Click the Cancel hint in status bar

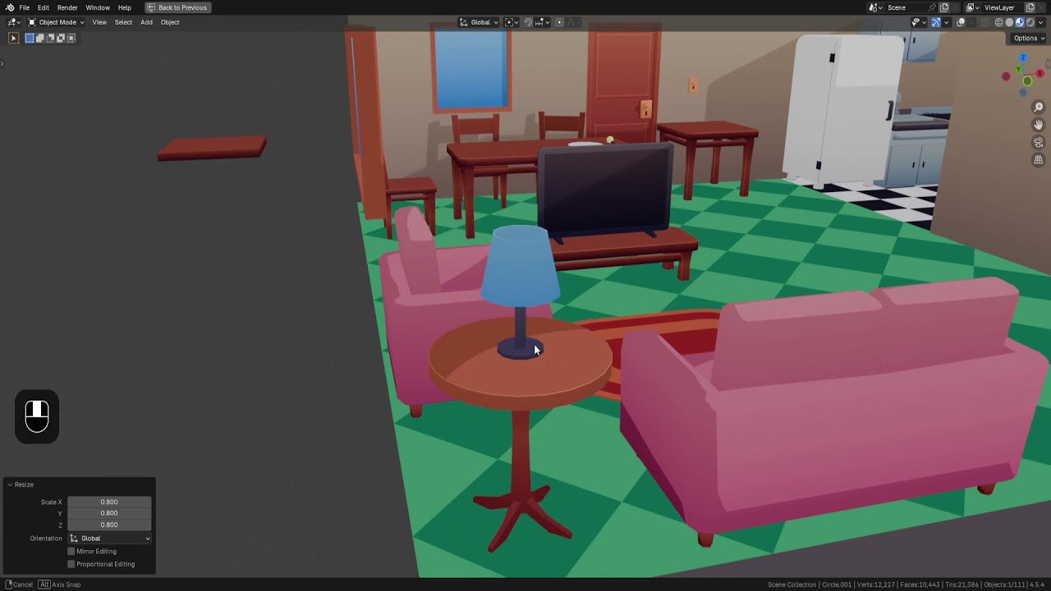click(19, 584)
